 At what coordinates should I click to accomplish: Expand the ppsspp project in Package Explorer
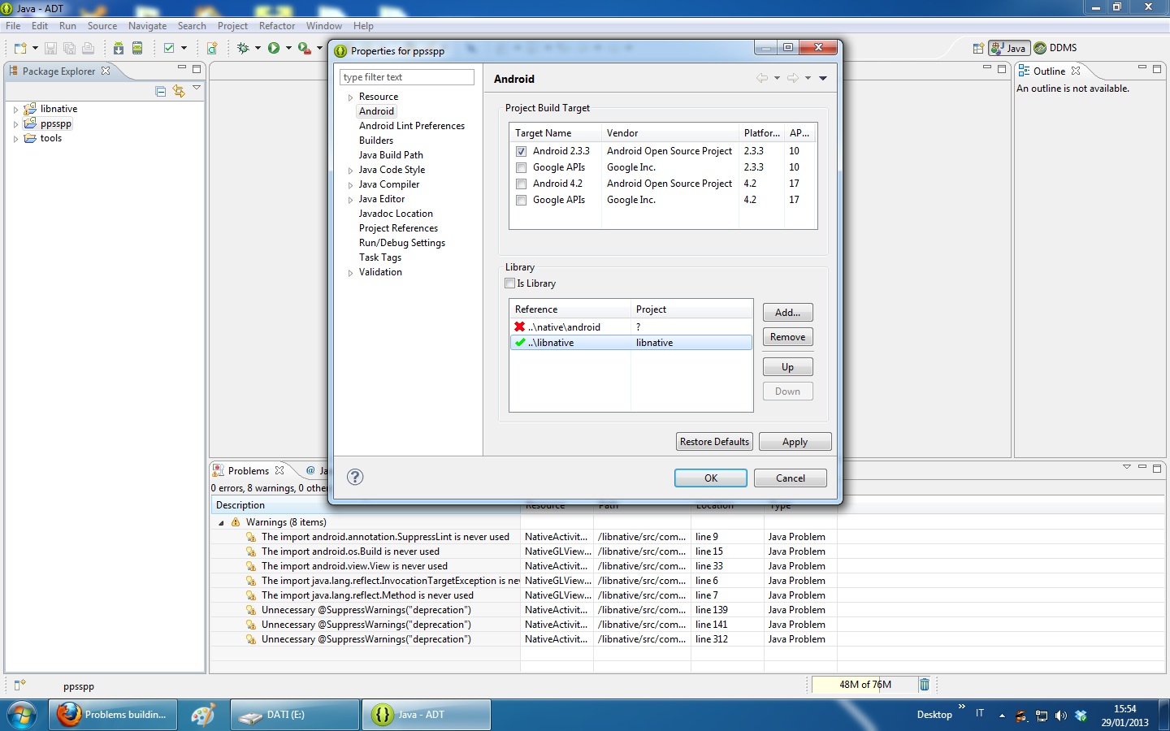[15, 124]
